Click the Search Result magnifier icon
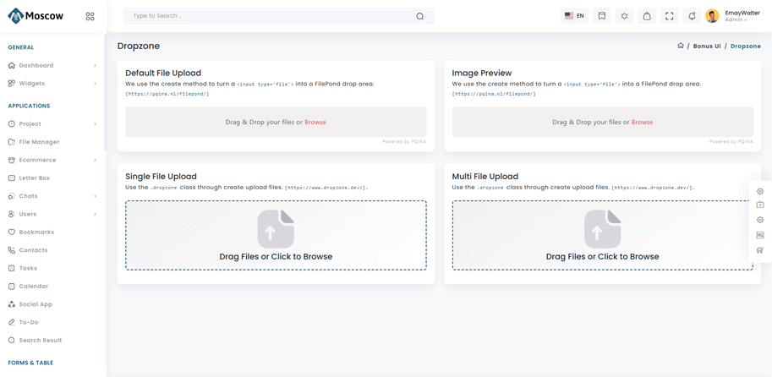Screen dimensions: 772x377 click(12, 341)
